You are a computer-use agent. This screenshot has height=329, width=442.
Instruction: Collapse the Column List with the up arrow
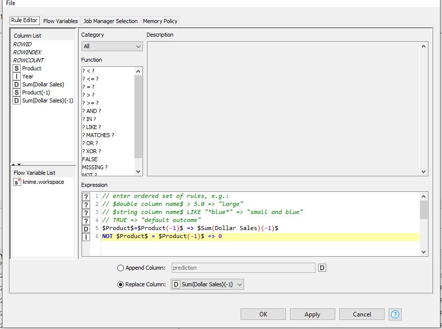pyautogui.click(x=14, y=165)
